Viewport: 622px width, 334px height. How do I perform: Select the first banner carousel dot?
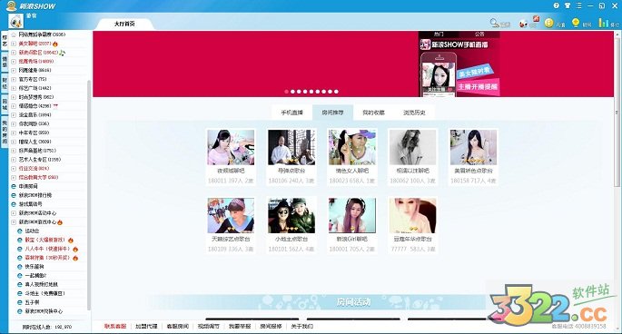pos(286,92)
